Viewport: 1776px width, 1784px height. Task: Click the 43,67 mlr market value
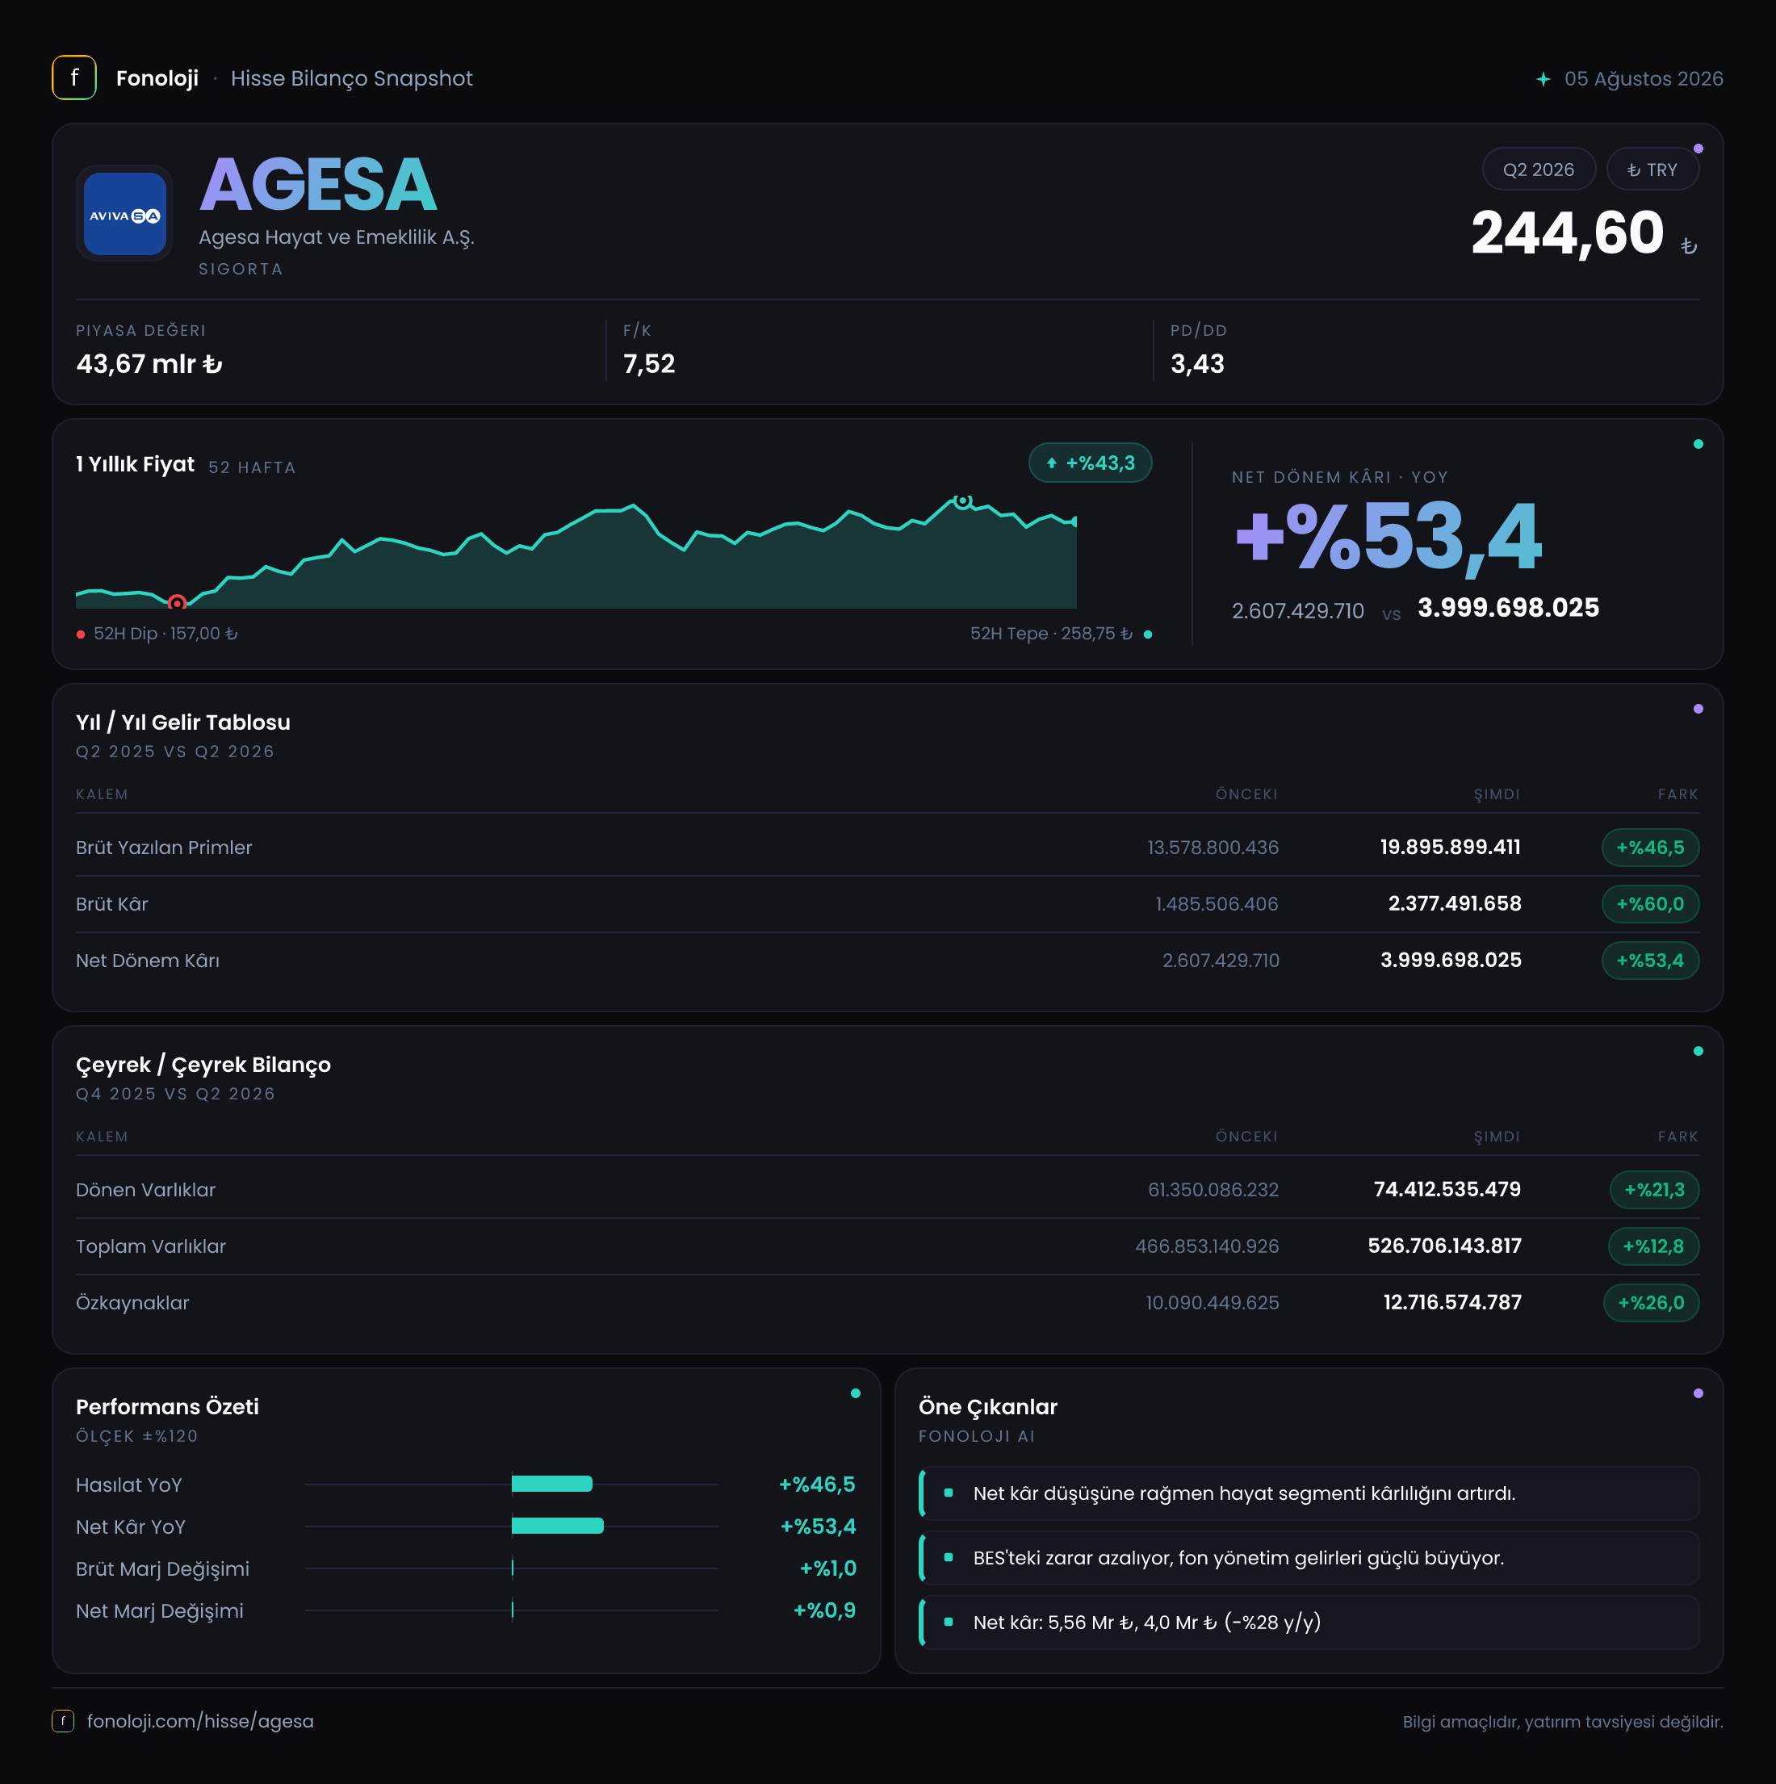(x=149, y=364)
